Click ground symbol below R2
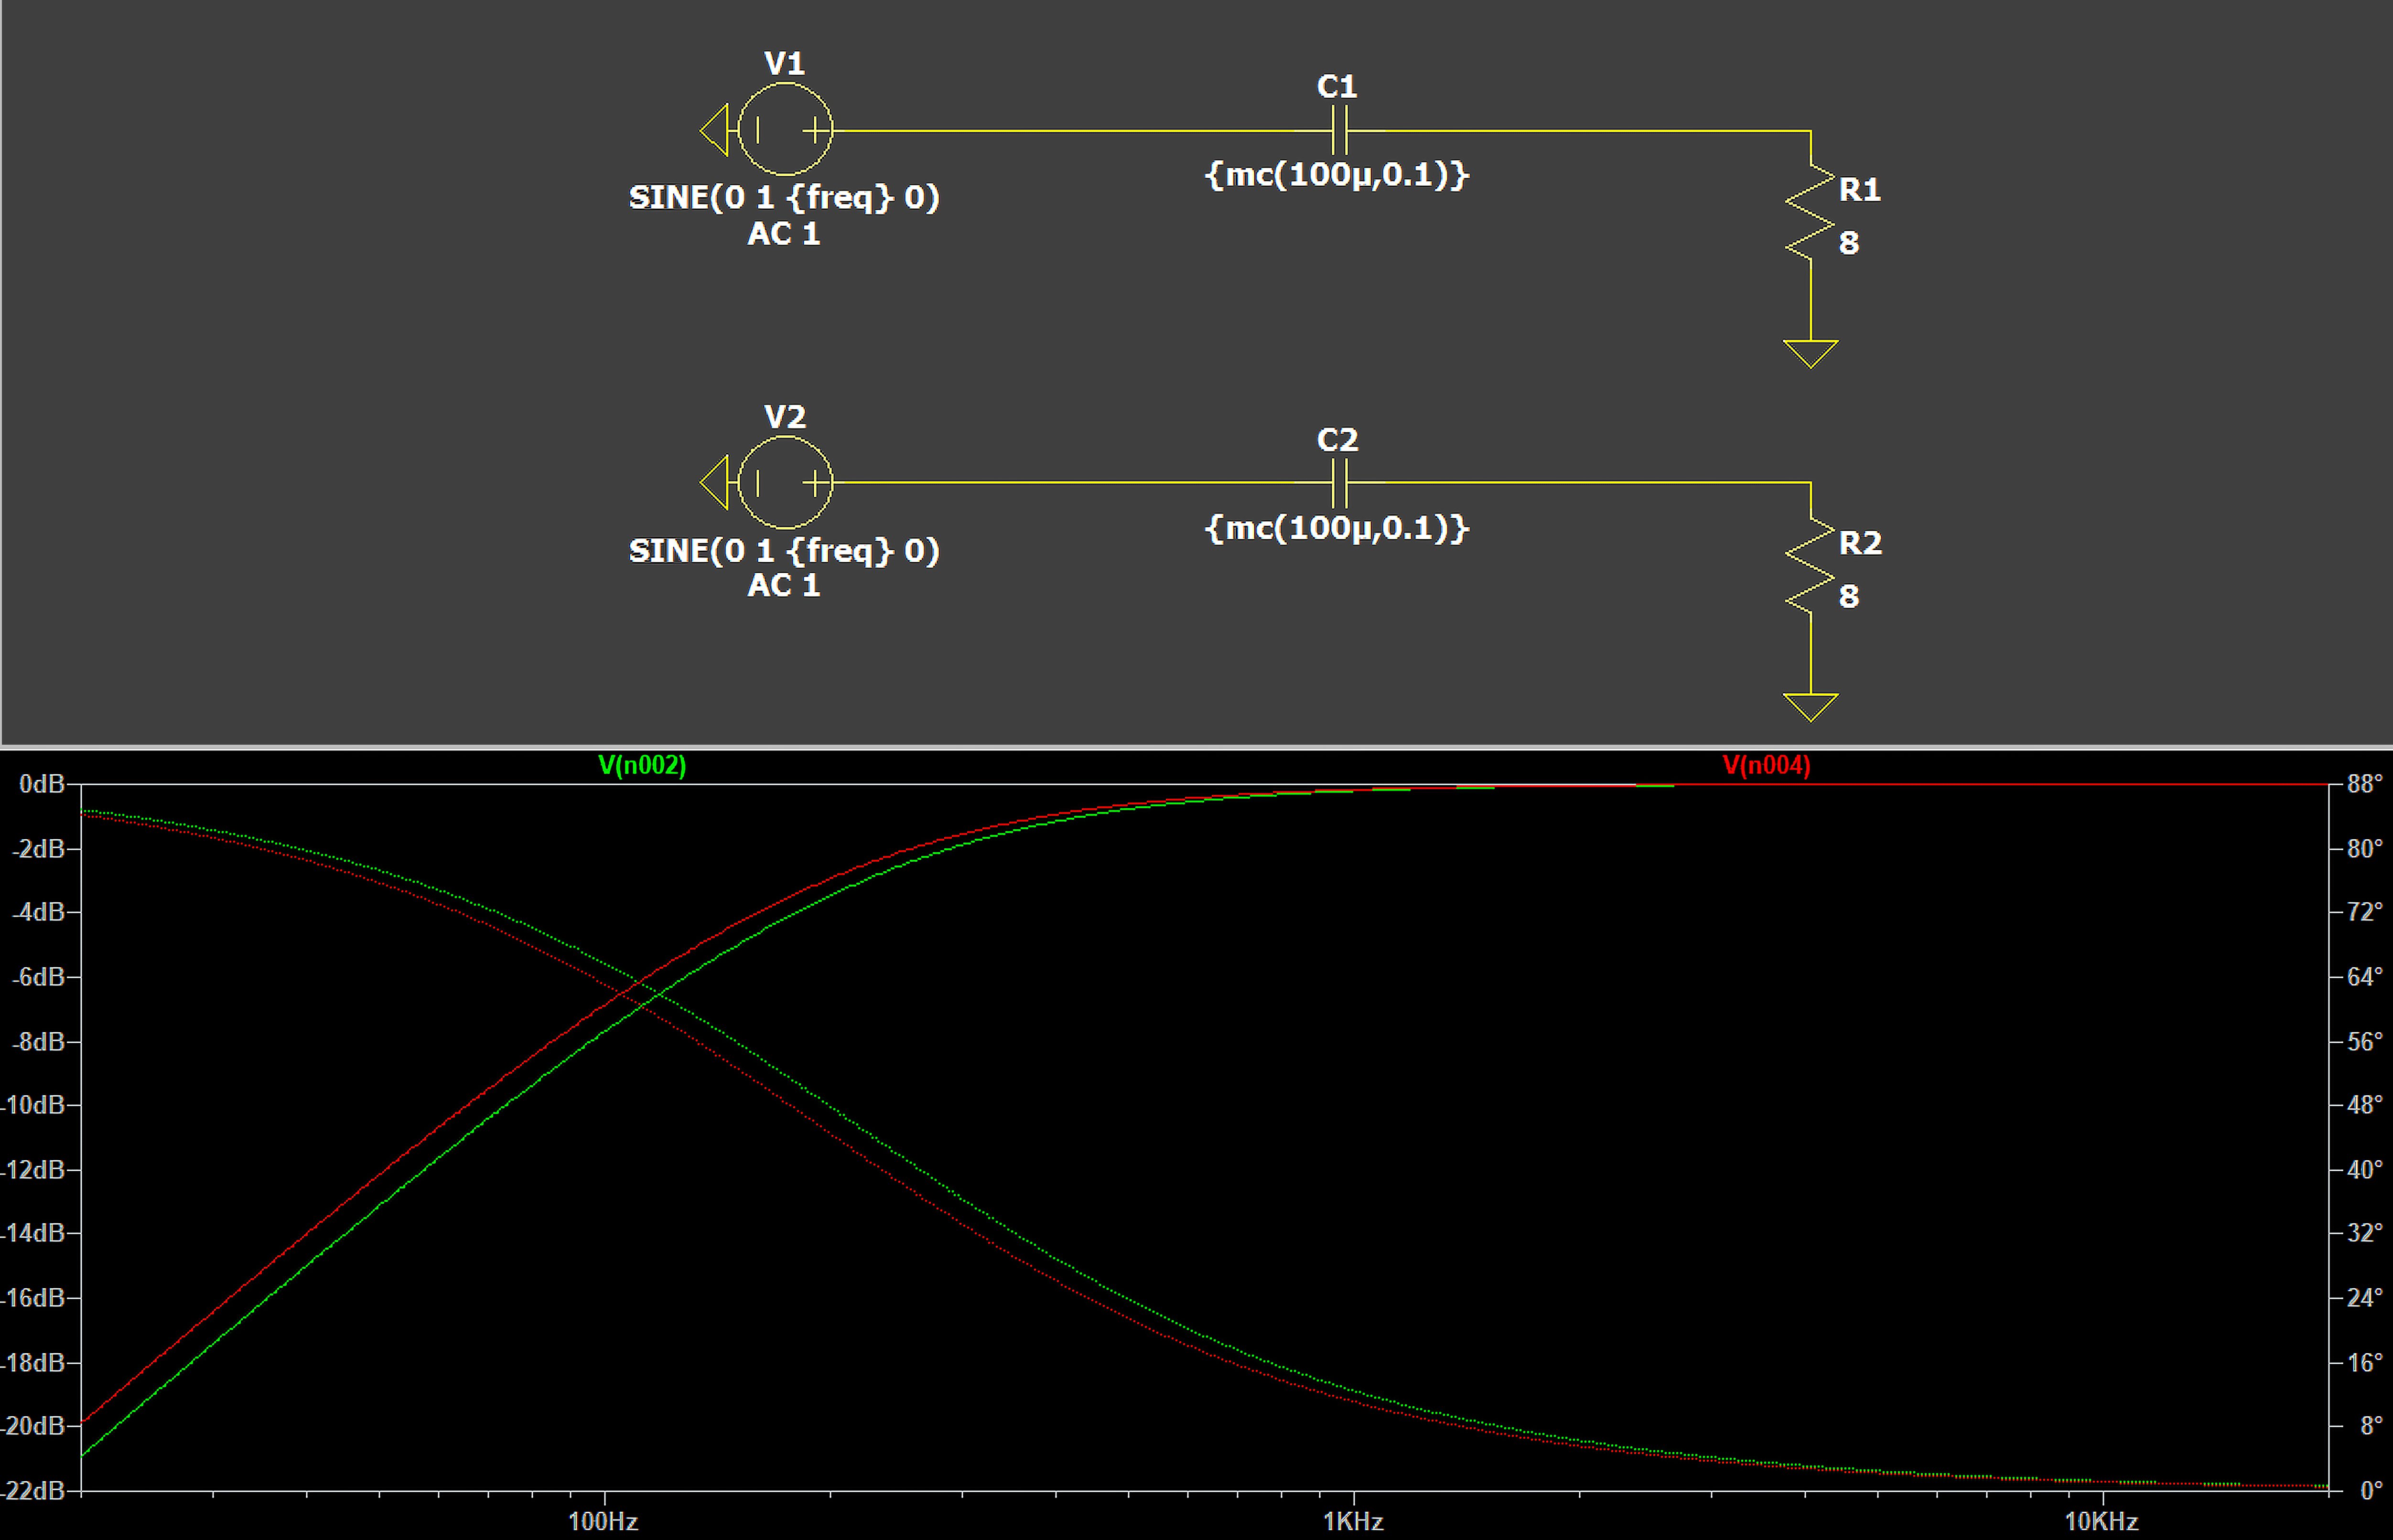The width and height of the screenshot is (2393, 1540). tap(1810, 707)
